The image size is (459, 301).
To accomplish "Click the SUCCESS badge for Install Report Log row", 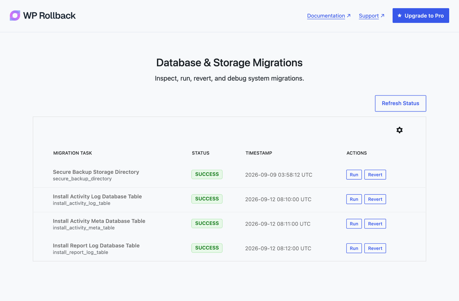I will click(207, 248).
